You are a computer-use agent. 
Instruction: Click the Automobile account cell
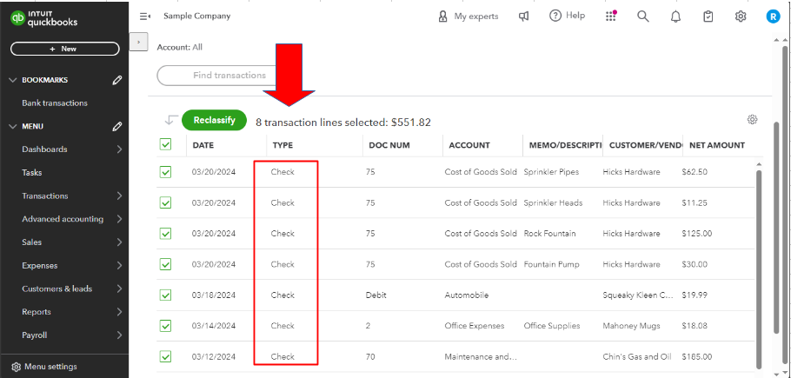(467, 295)
